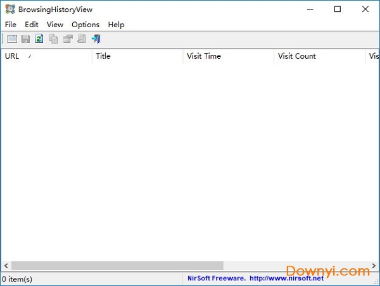Open Advanced Options toolbar icon

tap(12, 39)
